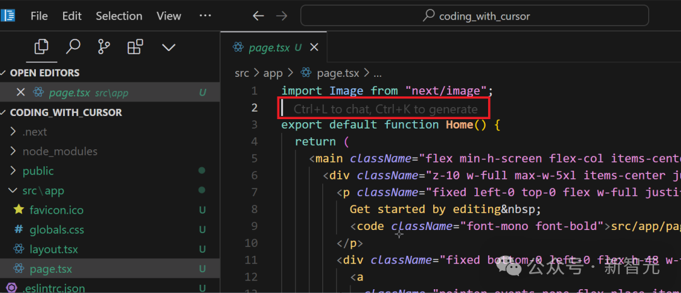
Task: Click the U status badge beside globals.css
Action: pos(202,229)
